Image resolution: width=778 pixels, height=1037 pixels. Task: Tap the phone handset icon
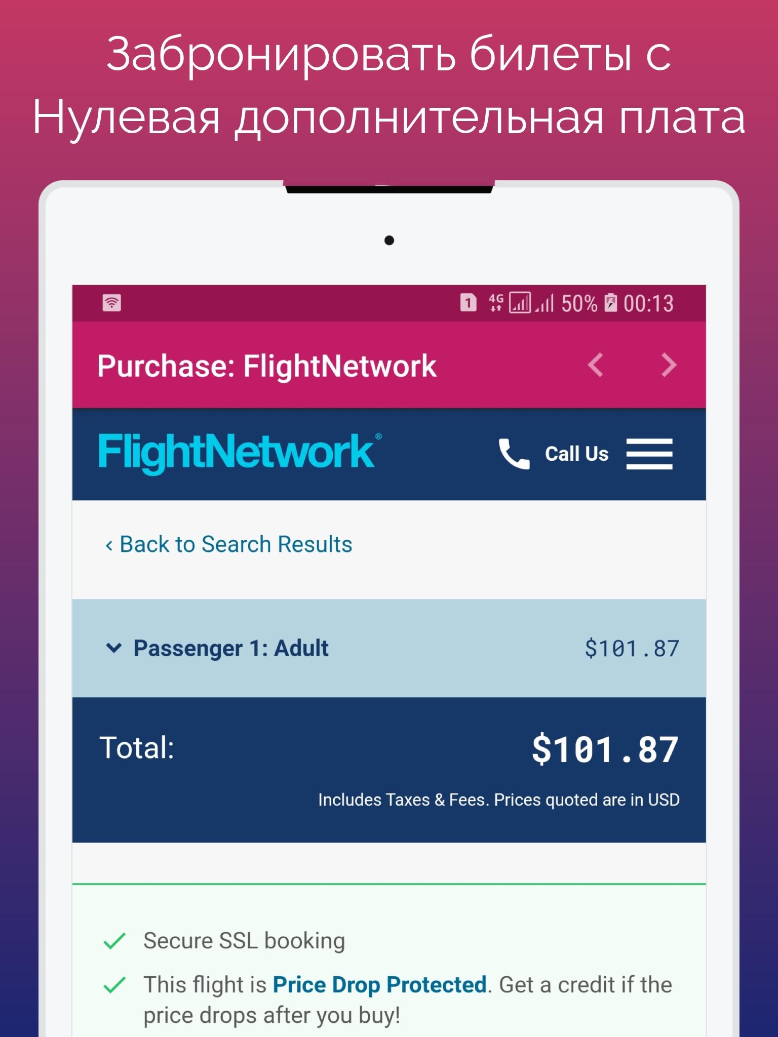[514, 454]
